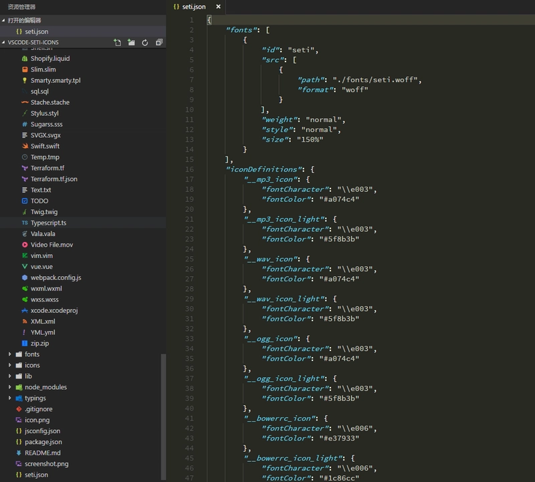This screenshot has width=535, height=482.
Task: Click the Smarty.smarty.tpl lightbulb icon
Action: click(x=25, y=80)
